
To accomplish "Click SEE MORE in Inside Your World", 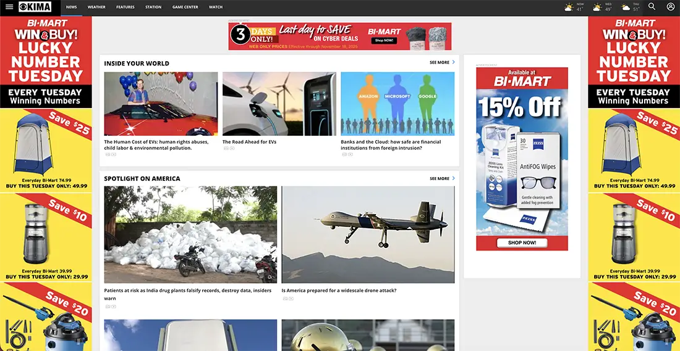I will tap(440, 63).
